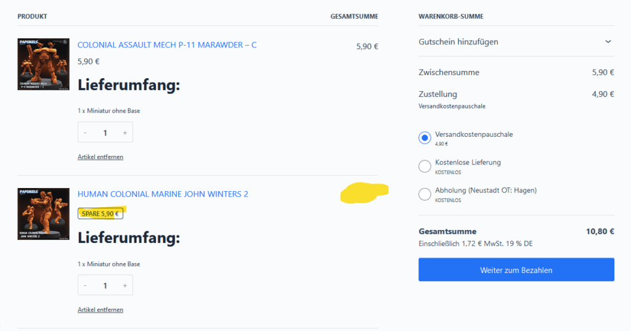This screenshot has height=331, width=631.
Task: Open Human Colonial Marine John Winters 2 link
Action: (163, 194)
